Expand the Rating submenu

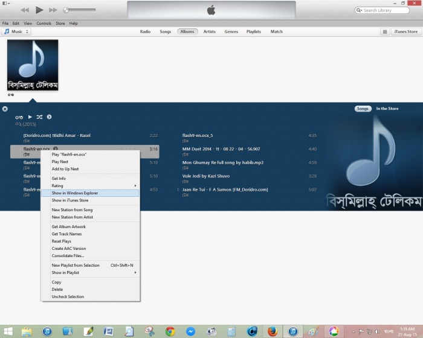(x=91, y=186)
